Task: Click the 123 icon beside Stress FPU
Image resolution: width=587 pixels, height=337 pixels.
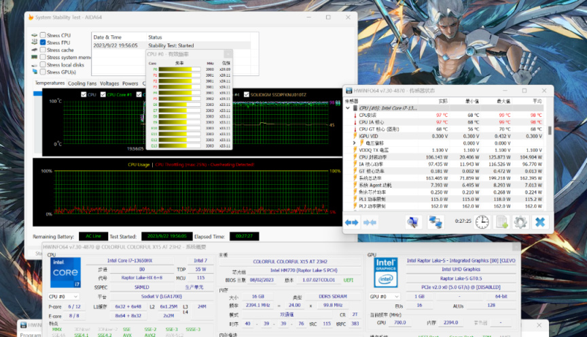Action: pos(35,42)
